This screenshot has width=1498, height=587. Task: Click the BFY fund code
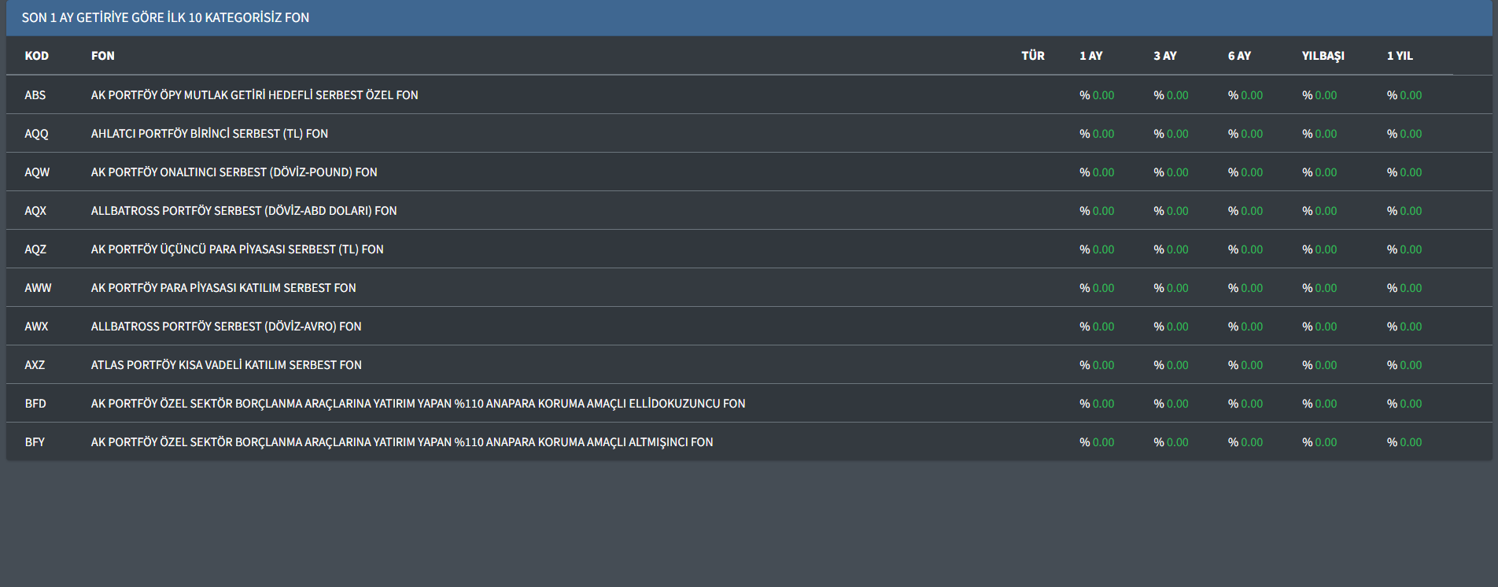tap(35, 442)
